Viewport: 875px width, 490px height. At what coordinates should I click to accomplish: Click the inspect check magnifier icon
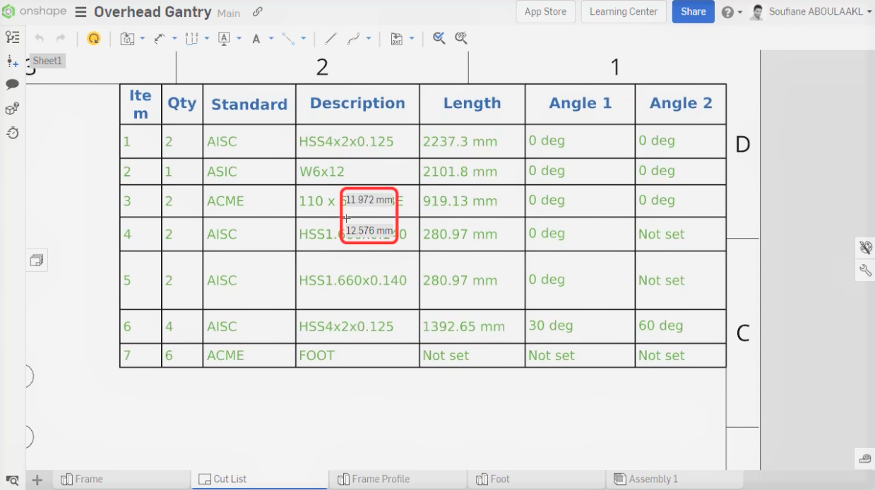click(439, 38)
